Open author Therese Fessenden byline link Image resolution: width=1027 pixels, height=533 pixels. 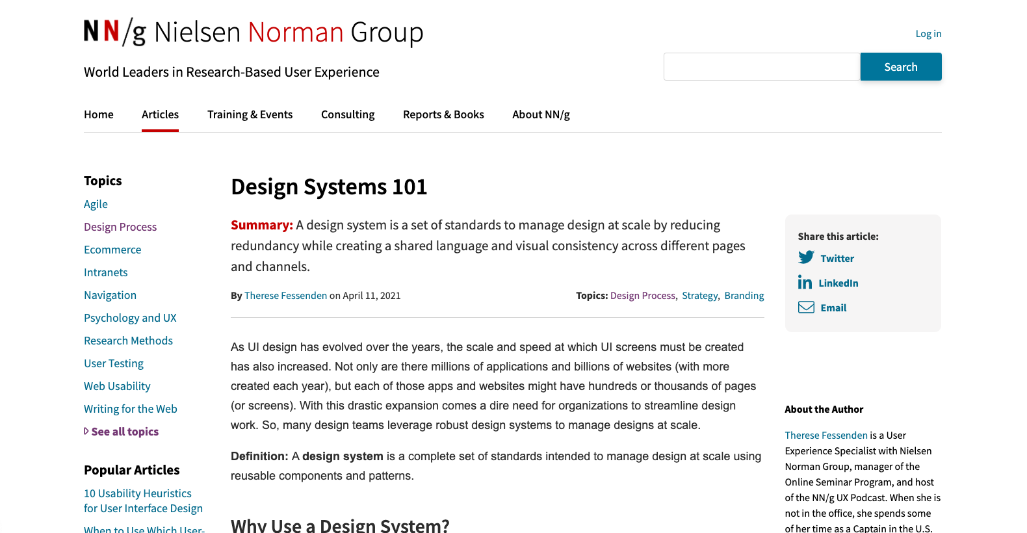285,296
